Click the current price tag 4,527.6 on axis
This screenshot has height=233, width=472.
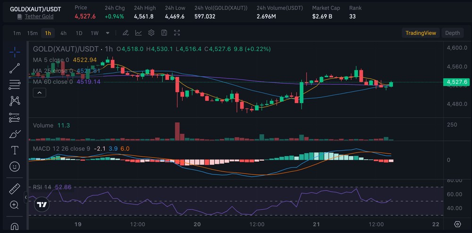tap(456, 82)
